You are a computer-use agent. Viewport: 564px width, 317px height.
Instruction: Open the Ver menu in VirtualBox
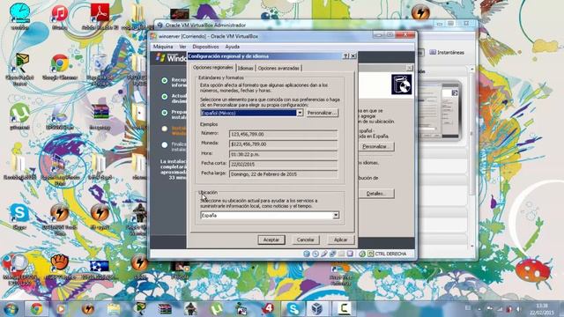click(182, 47)
